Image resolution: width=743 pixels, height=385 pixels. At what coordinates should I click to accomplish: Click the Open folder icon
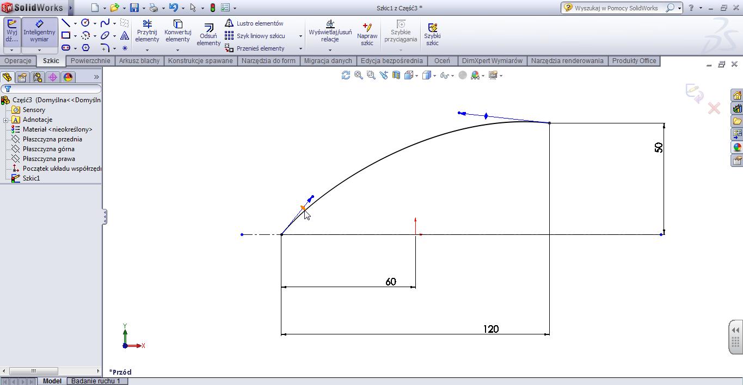tap(114, 8)
